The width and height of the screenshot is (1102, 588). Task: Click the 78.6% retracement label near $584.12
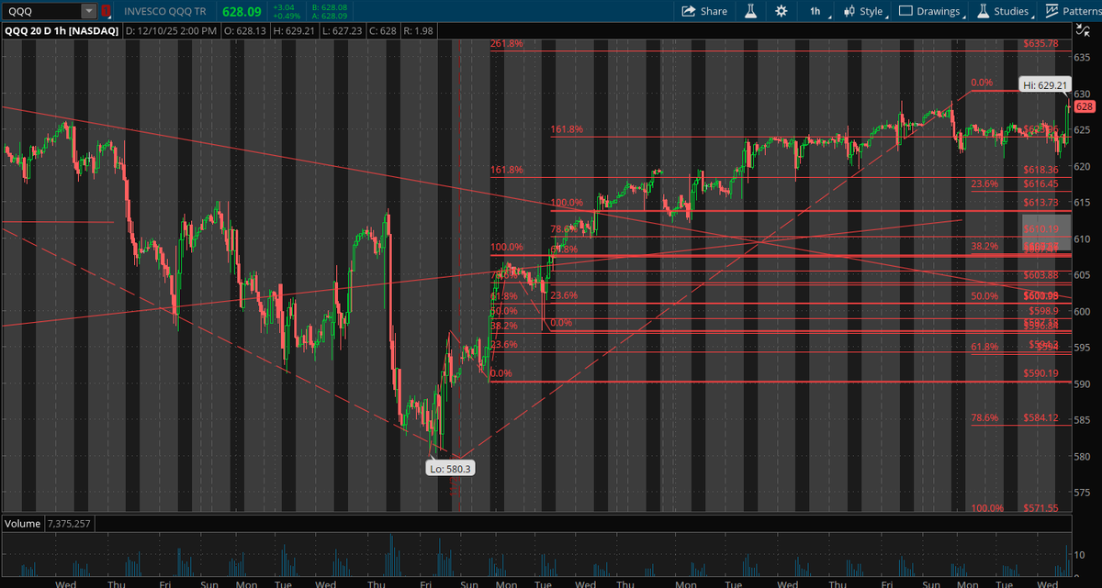(984, 417)
